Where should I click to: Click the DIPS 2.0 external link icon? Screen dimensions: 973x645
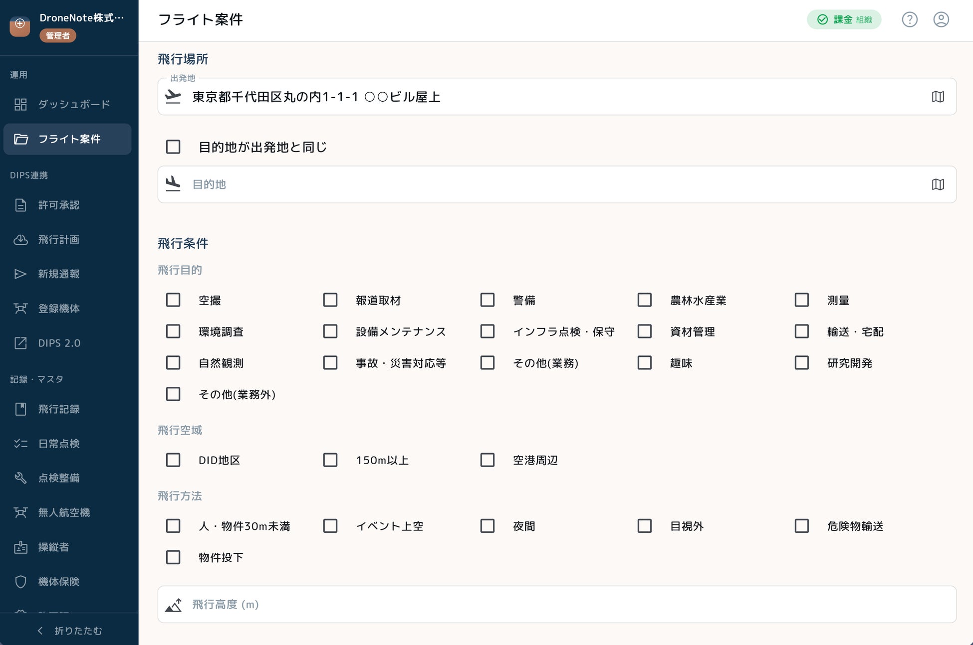click(20, 343)
